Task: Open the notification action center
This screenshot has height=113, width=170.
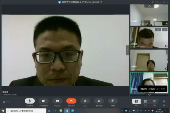Action: tap(166, 111)
